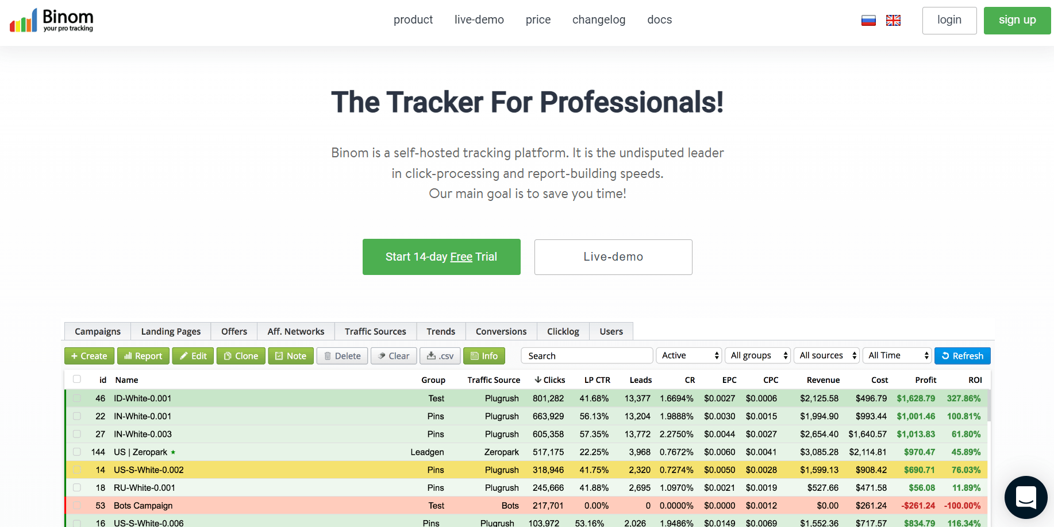1054x527 pixels.
Task: Select the Bots Campaign name
Action: pyautogui.click(x=143, y=506)
